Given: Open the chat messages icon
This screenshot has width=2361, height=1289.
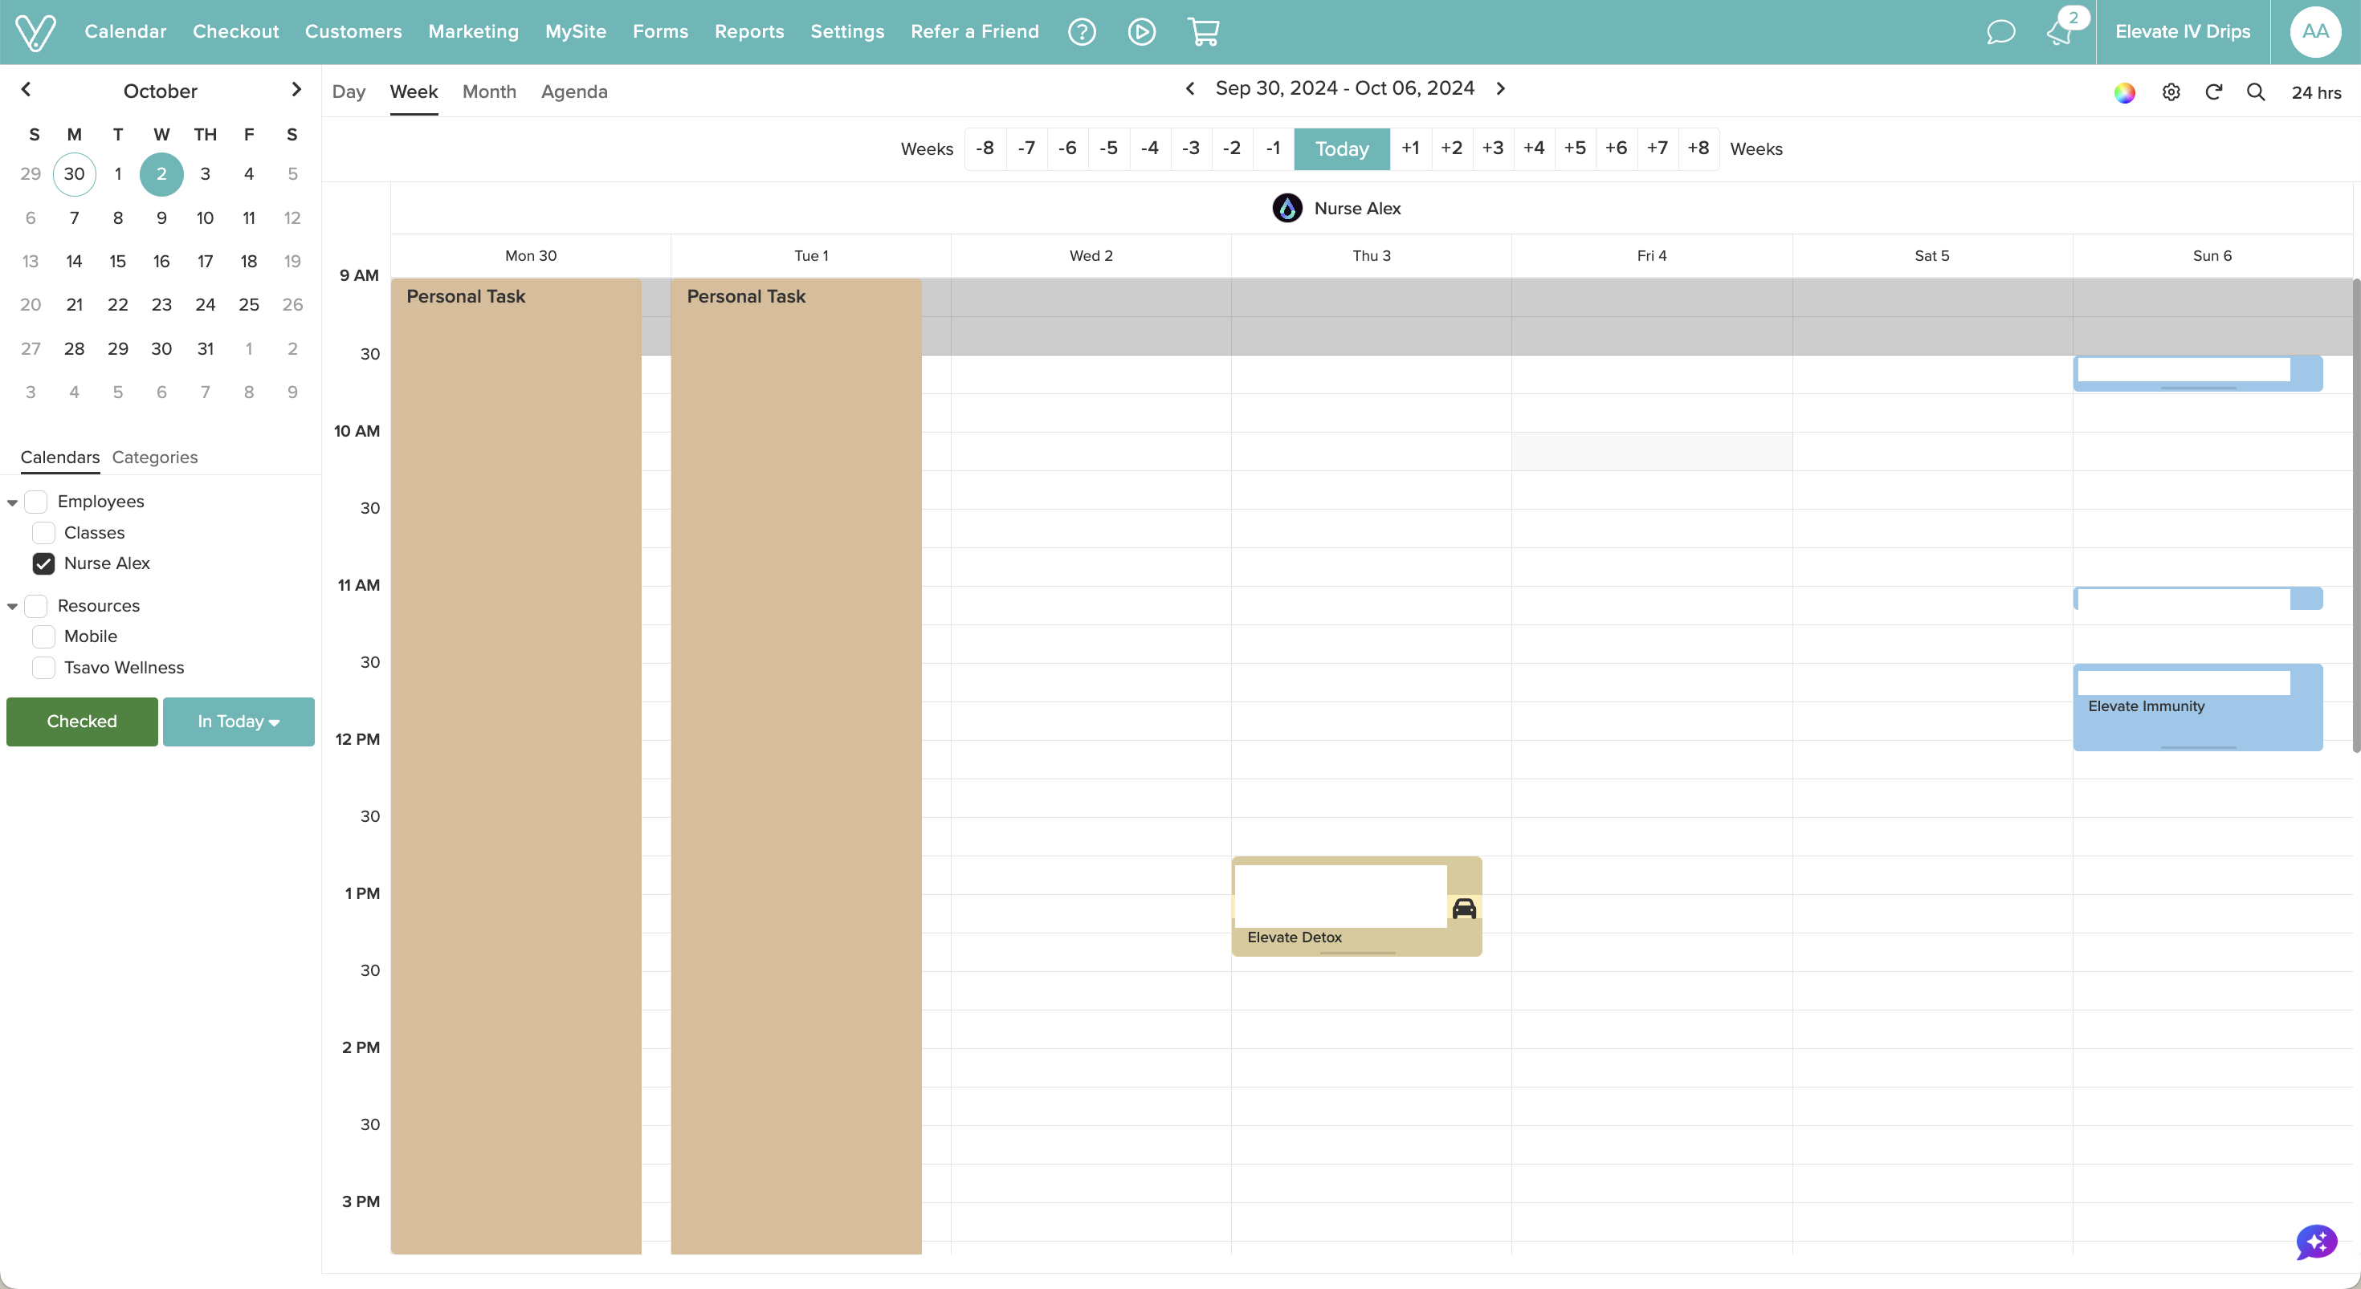Looking at the screenshot, I should [x=2000, y=32].
